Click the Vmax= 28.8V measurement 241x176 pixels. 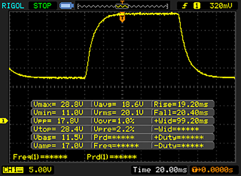pos(58,104)
